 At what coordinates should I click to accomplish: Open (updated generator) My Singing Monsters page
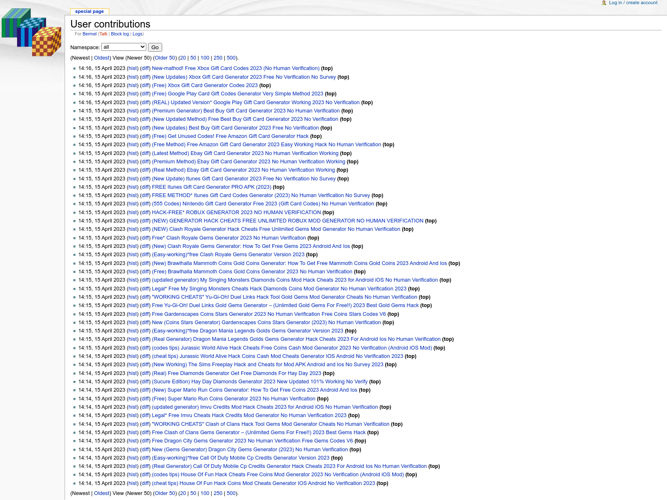coord(295,280)
